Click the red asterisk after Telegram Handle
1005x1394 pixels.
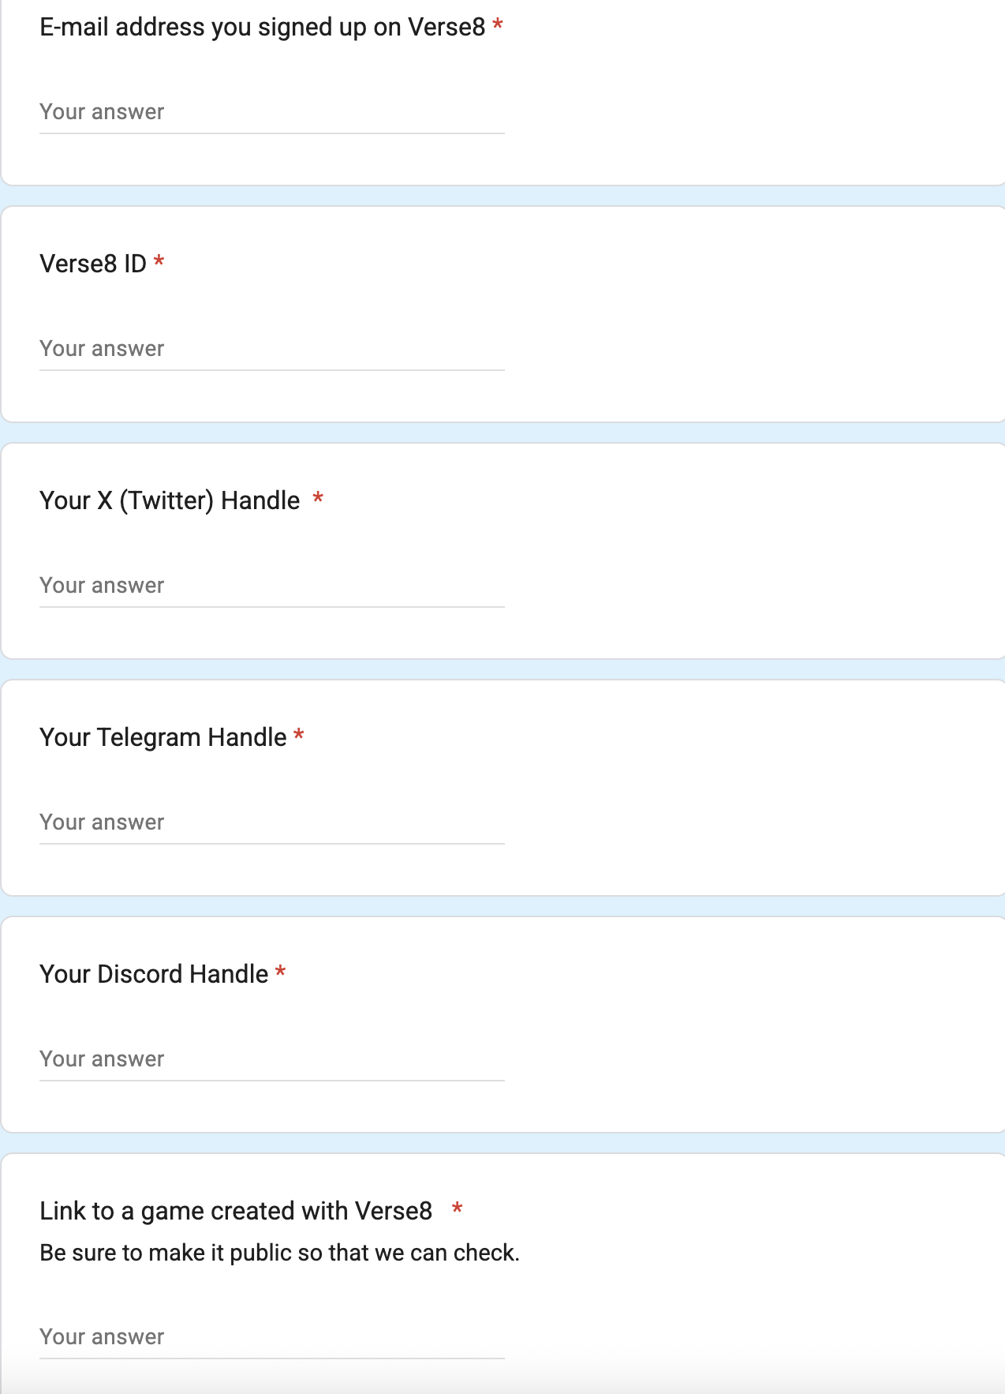click(x=299, y=736)
